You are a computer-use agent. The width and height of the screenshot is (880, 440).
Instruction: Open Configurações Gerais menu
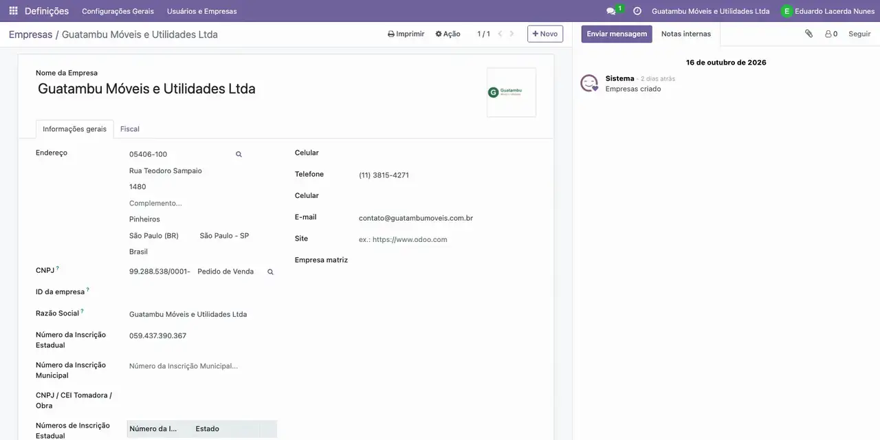tap(118, 11)
